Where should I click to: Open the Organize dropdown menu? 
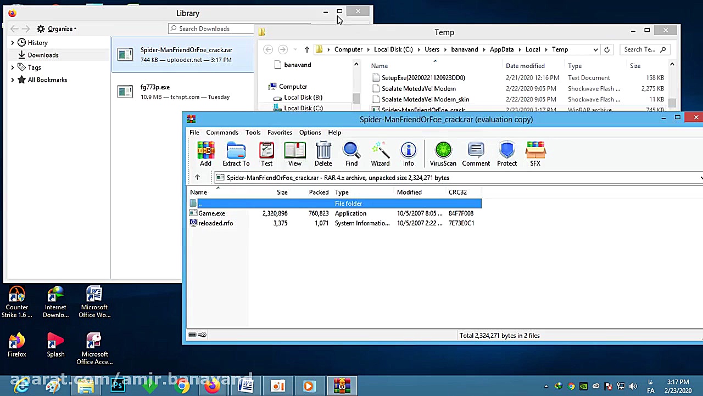(x=62, y=29)
